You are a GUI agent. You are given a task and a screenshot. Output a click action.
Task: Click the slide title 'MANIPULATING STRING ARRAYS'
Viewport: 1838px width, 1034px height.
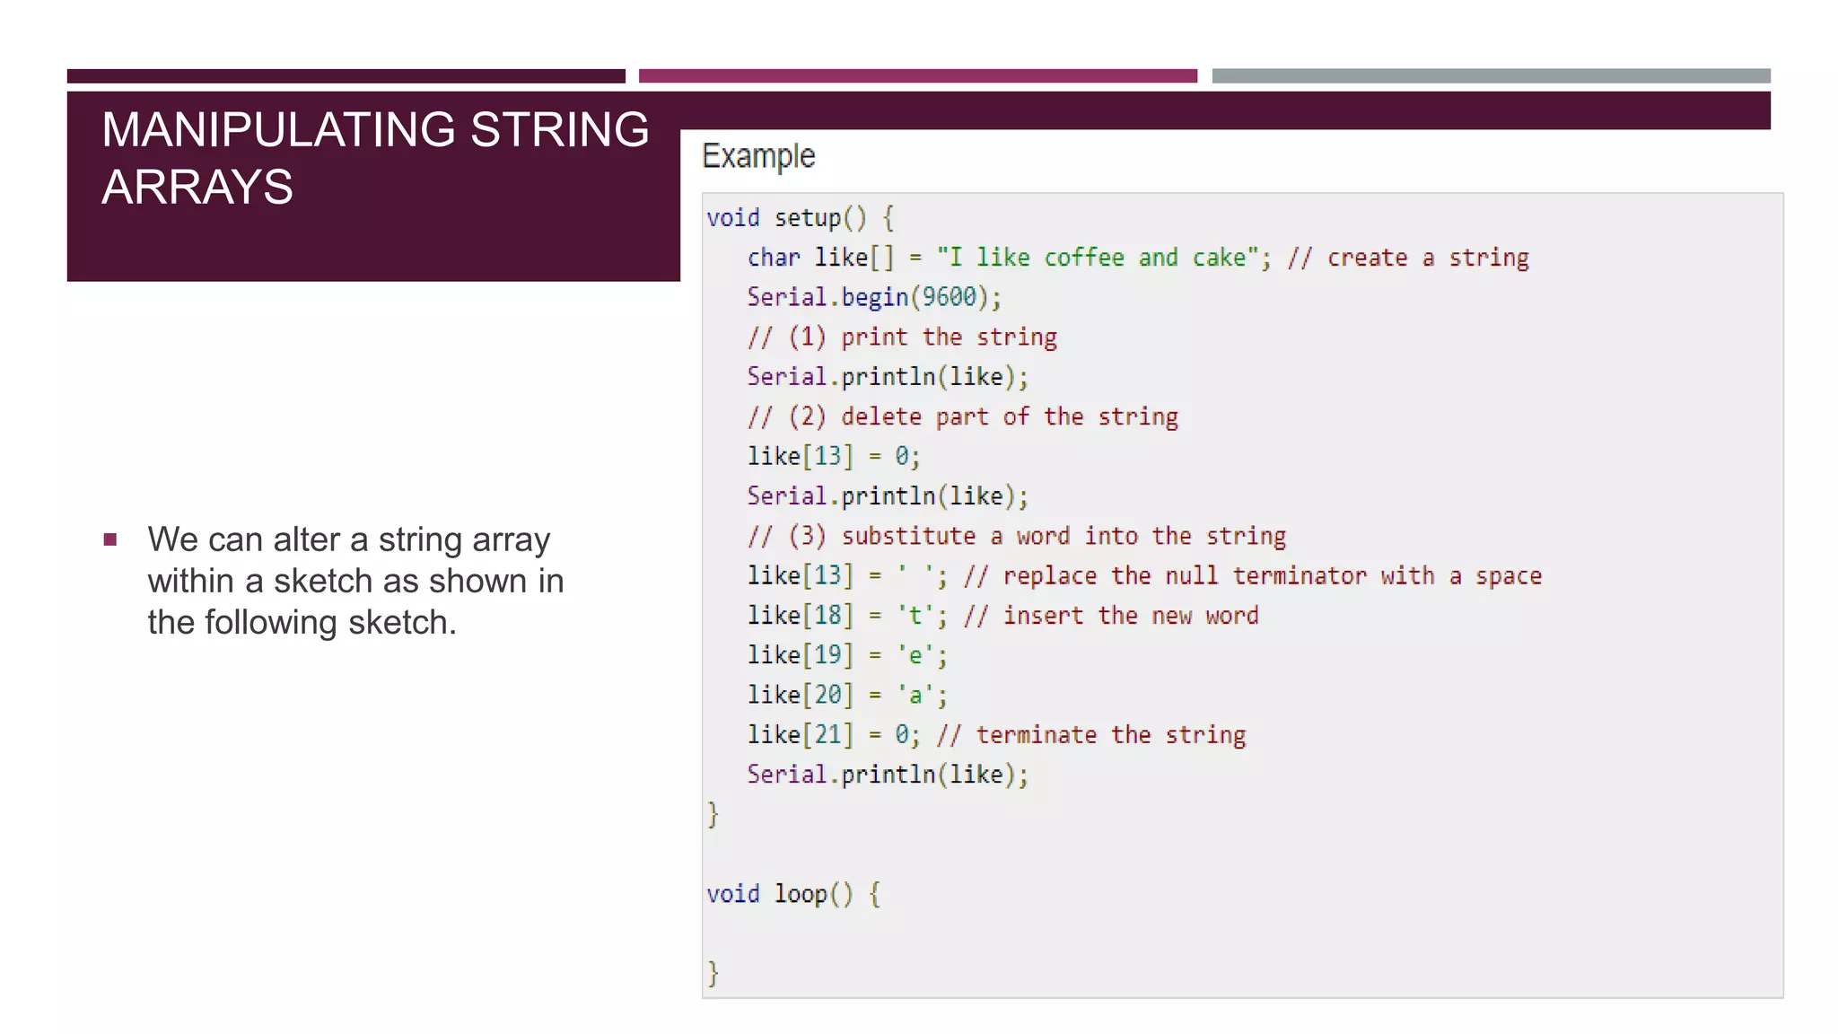[x=375, y=158]
